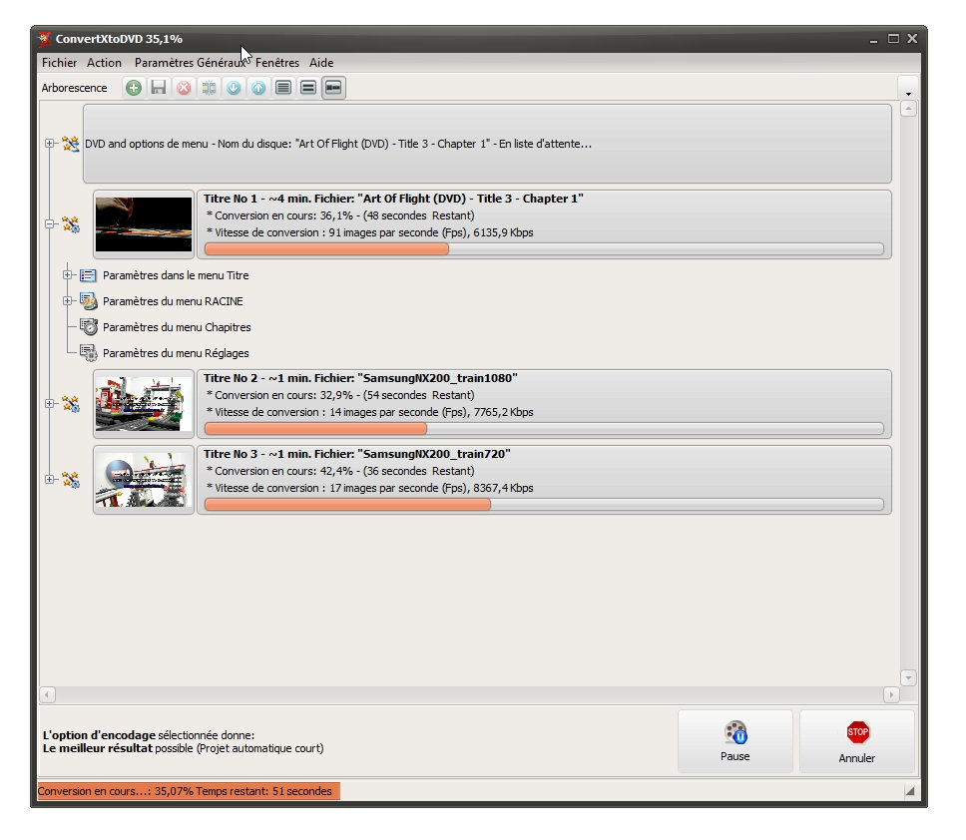Click the batch conversion settings icon on the toolbar
966x840 pixels.
click(x=209, y=88)
